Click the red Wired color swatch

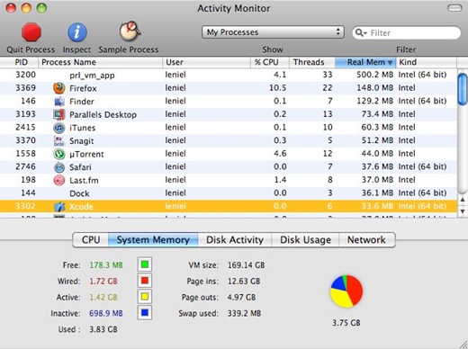pos(145,281)
